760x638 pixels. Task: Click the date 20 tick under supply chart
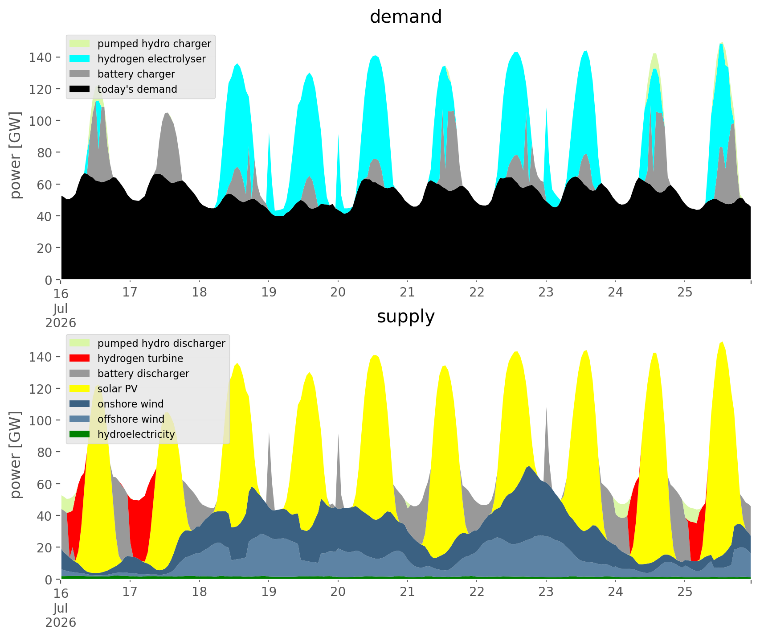coord(338,592)
